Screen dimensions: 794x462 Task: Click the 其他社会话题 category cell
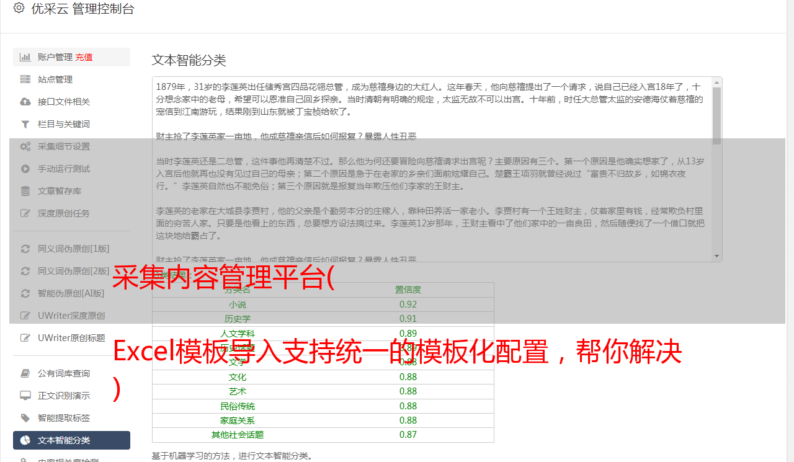pyautogui.click(x=238, y=435)
